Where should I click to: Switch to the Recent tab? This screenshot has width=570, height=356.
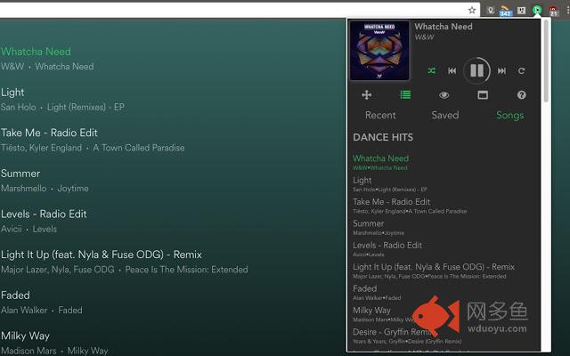pos(380,115)
